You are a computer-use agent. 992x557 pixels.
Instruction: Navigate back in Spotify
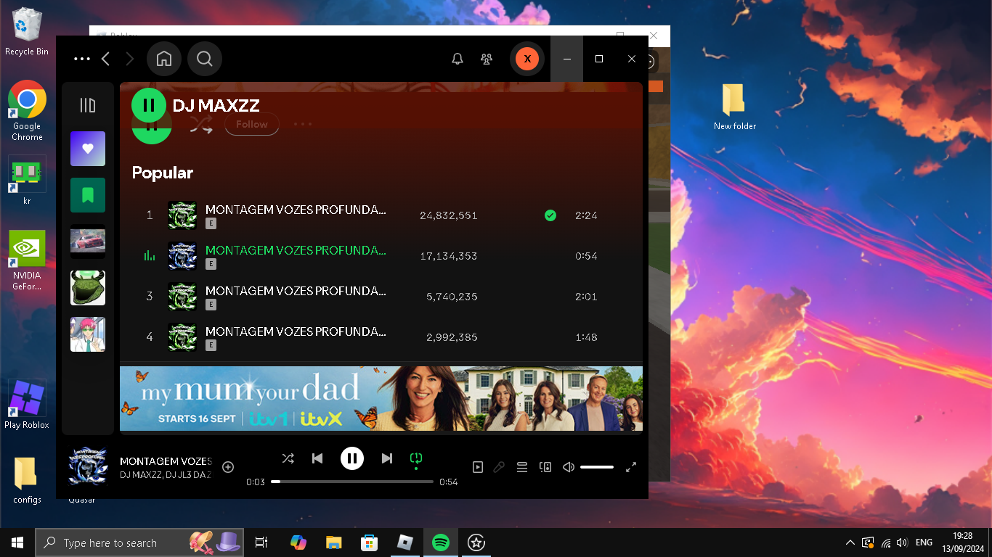click(x=105, y=59)
